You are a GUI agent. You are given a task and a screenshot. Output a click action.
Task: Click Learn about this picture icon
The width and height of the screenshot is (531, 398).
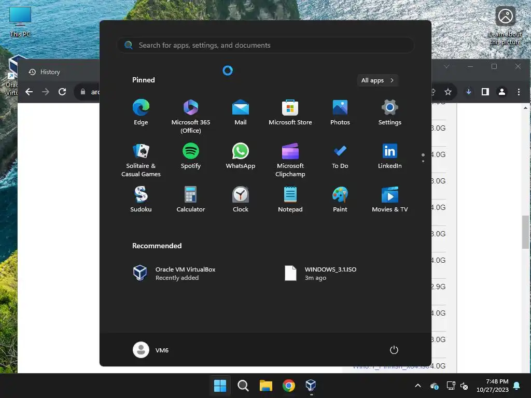tap(505, 26)
